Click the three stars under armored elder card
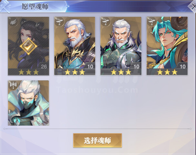The height and width of the screenshot is (155, 196). pyautogui.click(x=121, y=72)
